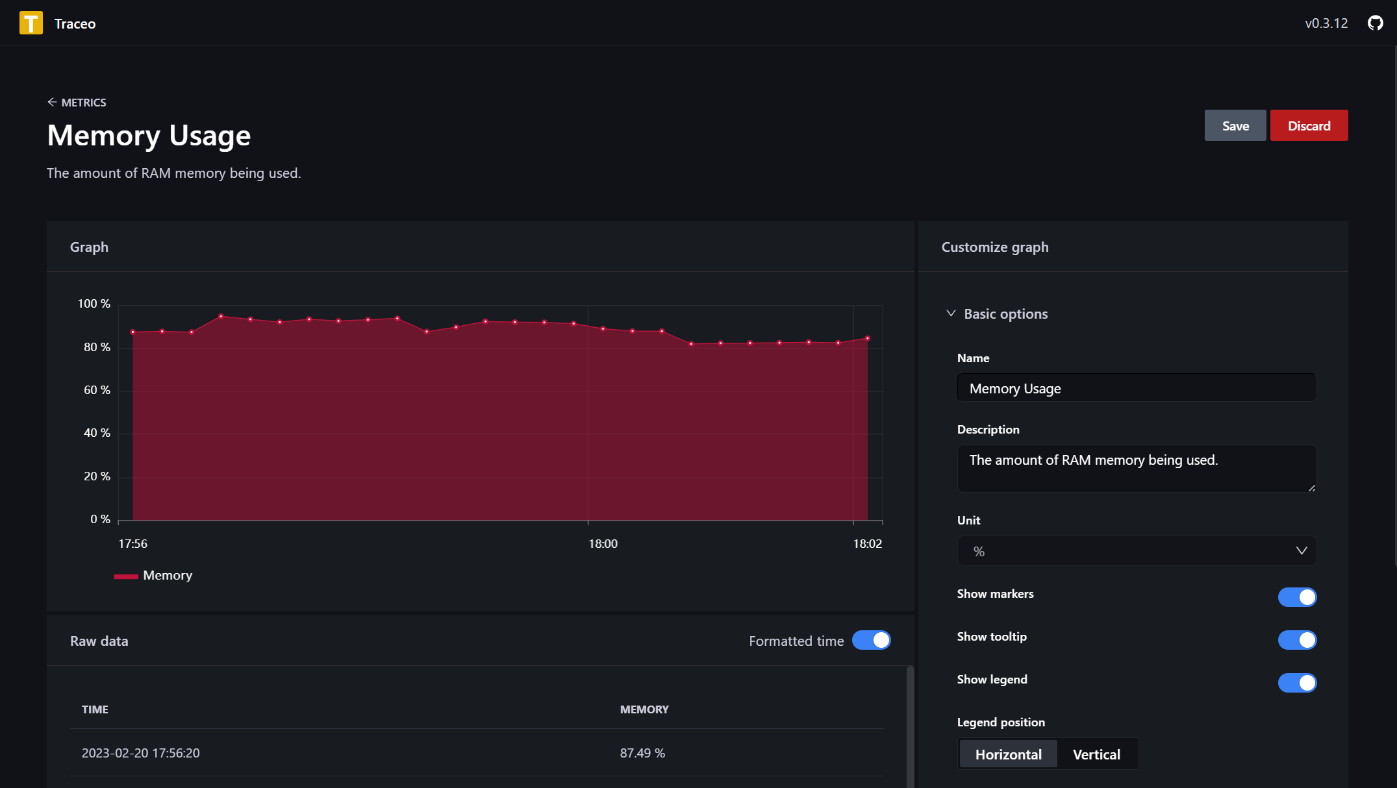Click the Unit dropdown arrow
This screenshot has width=1397, height=788.
(x=1301, y=551)
